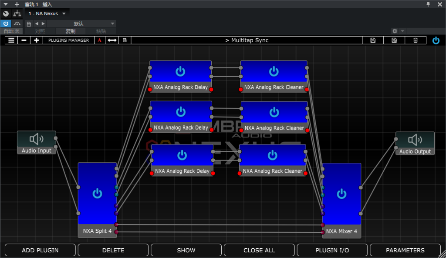Click the 粘贴 paste button
Viewport: 446px width, 258px height.
point(101,31)
